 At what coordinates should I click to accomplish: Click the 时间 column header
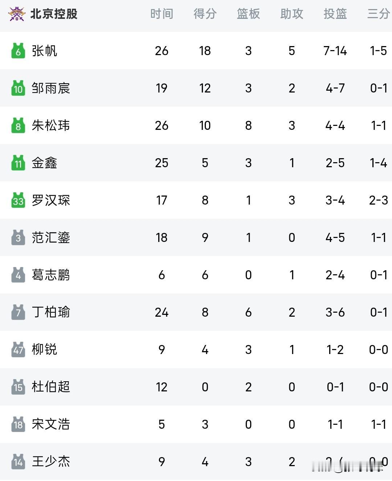coord(162,14)
